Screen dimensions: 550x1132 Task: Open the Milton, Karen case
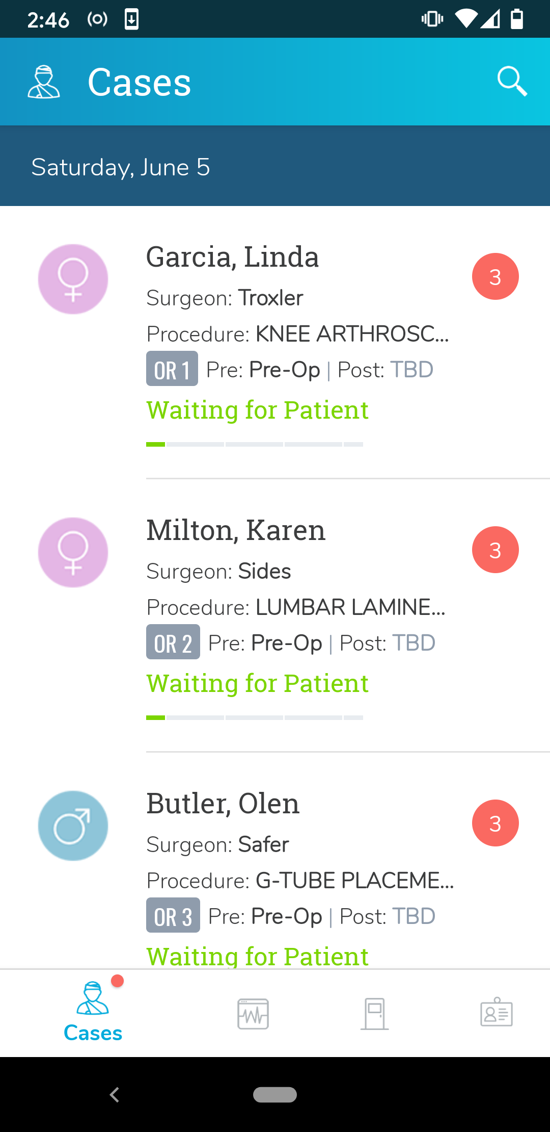coord(235,530)
